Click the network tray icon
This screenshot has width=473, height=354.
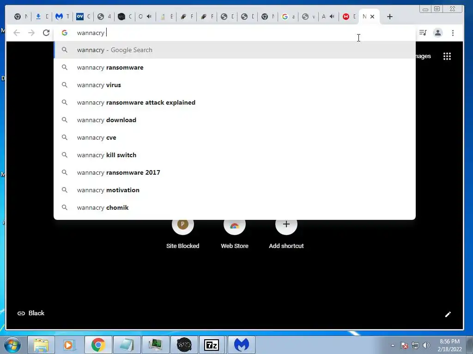(x=415, y=345)
